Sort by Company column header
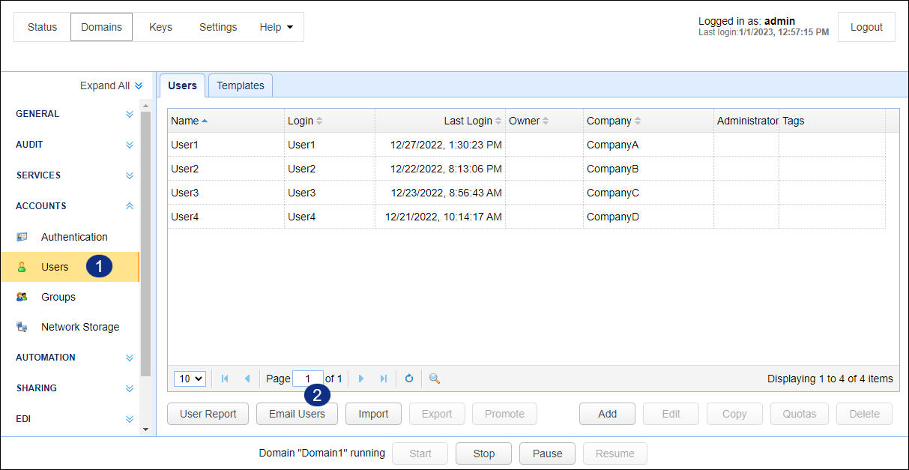 click(648, 121)
